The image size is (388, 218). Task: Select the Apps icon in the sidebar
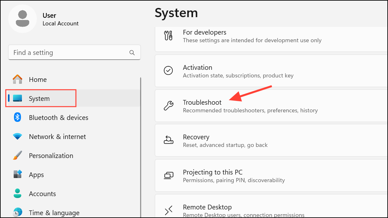17,175
